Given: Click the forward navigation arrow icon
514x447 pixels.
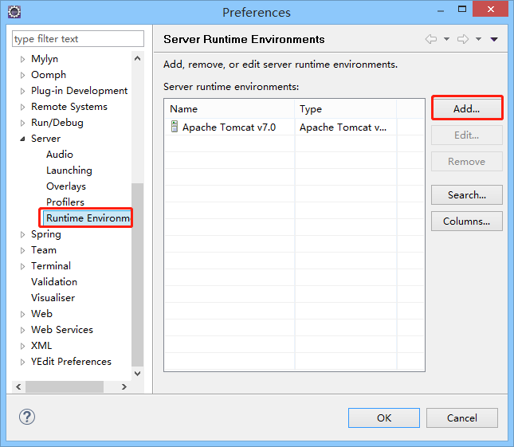Looking at the screenshot, I should coord(463,39).
